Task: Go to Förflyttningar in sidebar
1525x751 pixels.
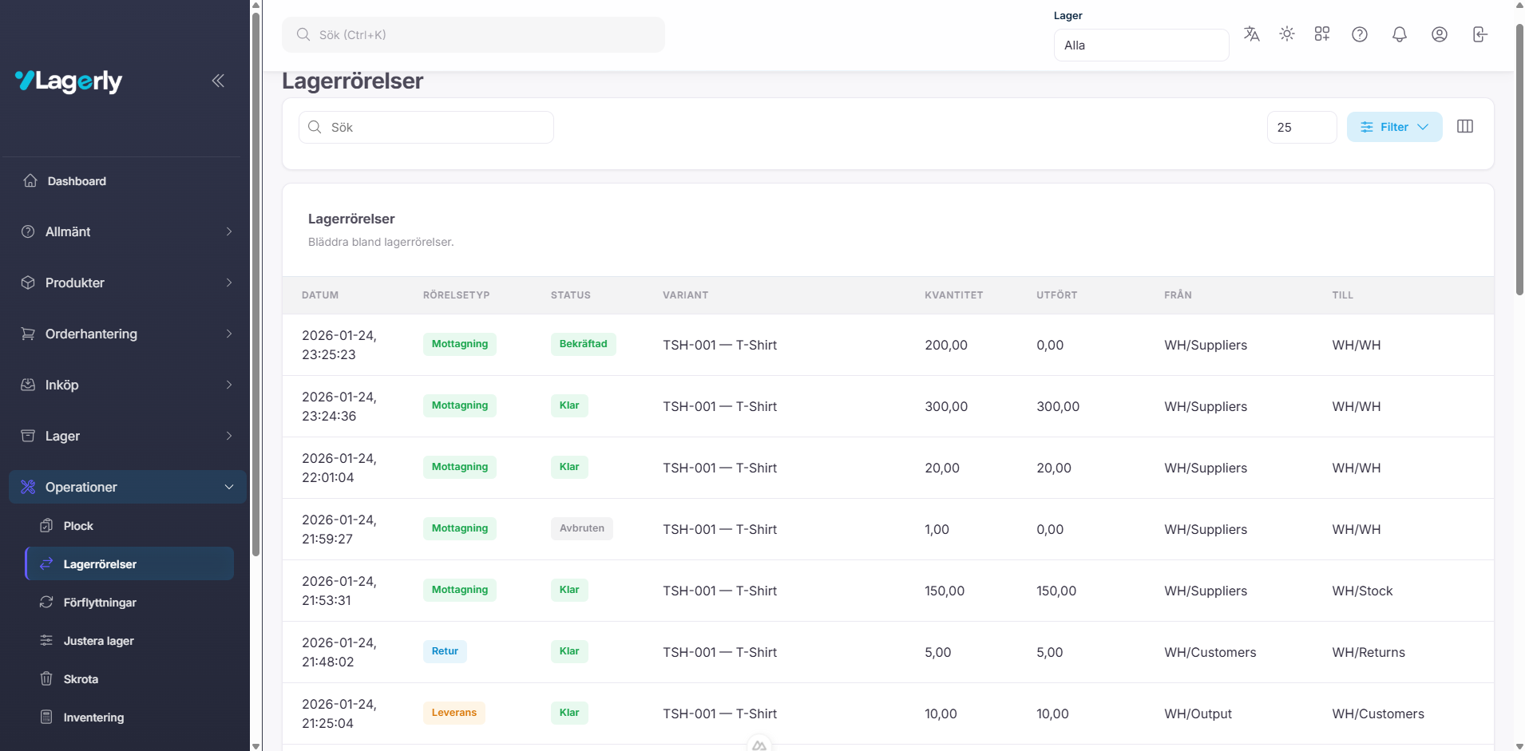Action: pyautogui.click(x=100, y=603)
